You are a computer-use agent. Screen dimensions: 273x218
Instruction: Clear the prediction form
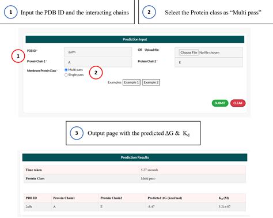238,103
